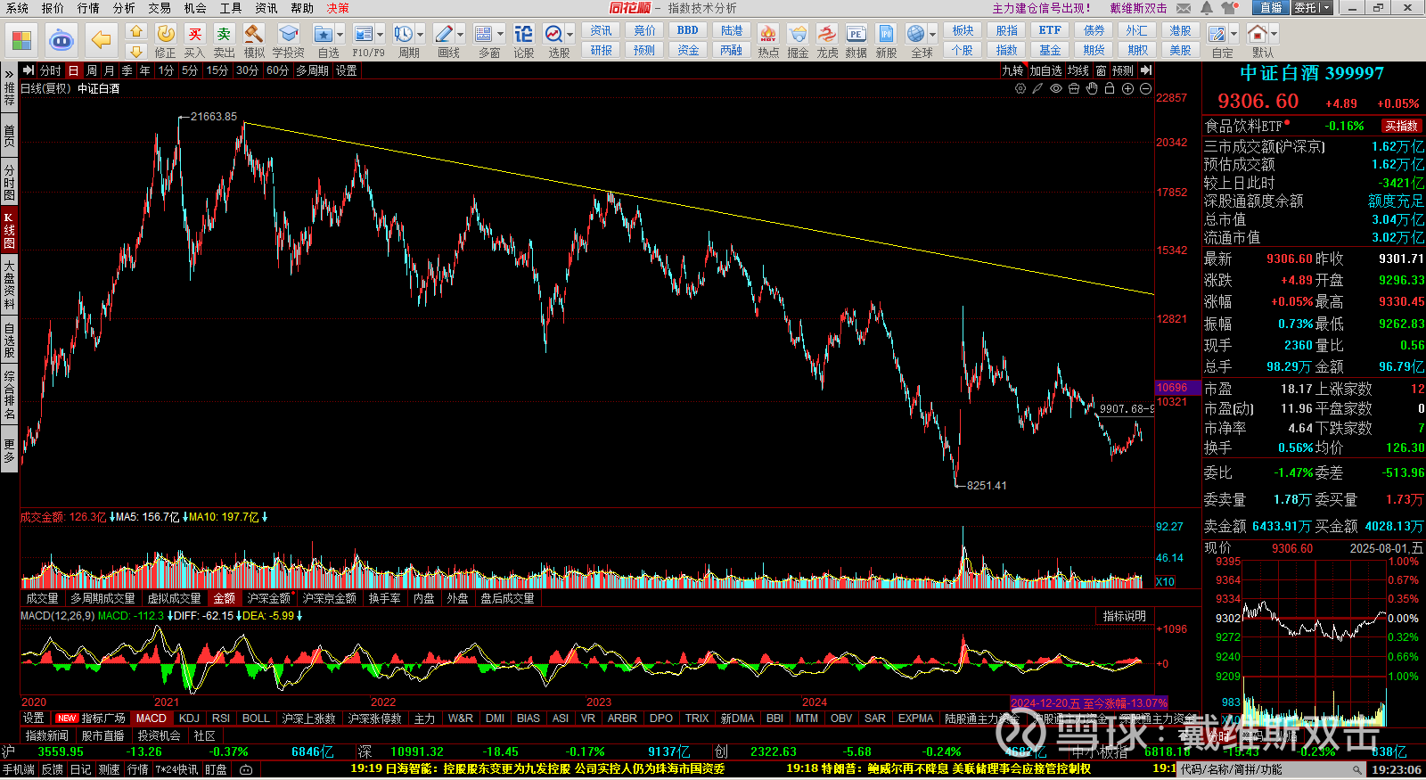Select the hand pan tool icon

point(1092,88)
